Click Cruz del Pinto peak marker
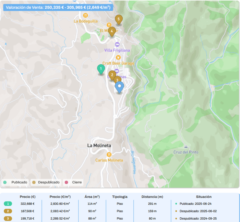Screen dimensions: 240x222 point(186,147)
